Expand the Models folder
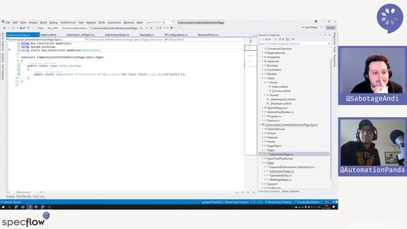 [x=262, y=74]
